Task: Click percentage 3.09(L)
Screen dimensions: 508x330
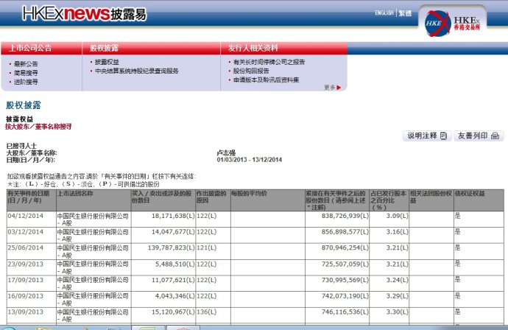Action: tap(398, 216)
